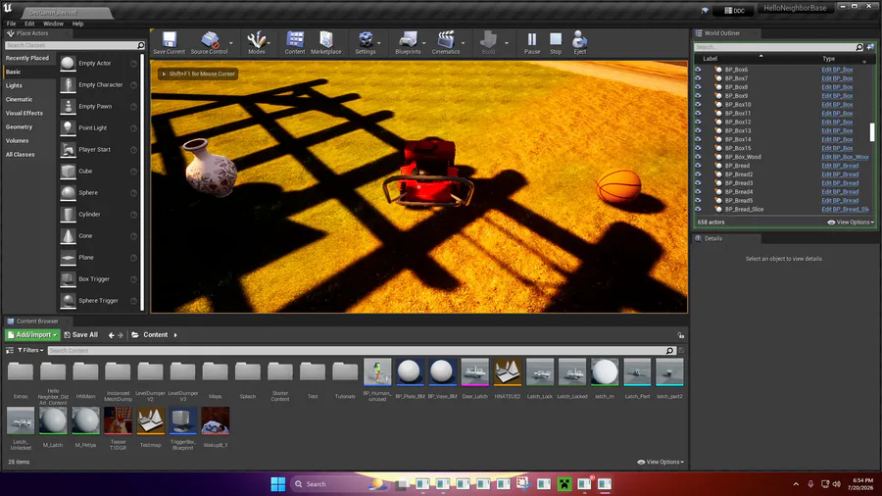Select the Empty Character icon
The height and width of the screenshot is (496, 882).
(68, 85)
